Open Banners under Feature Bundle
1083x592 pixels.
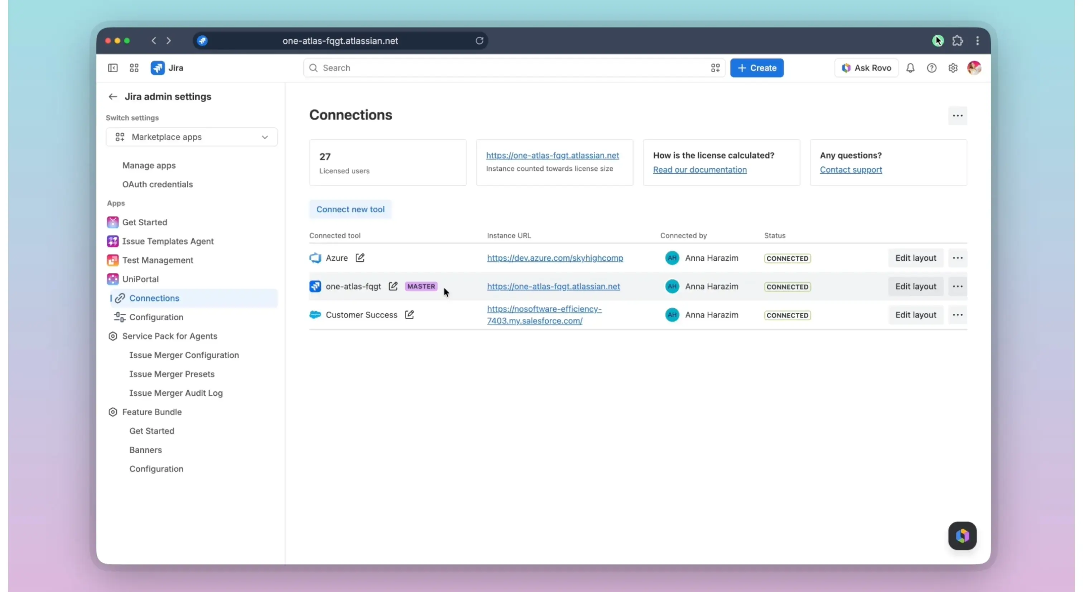[145, 449]
